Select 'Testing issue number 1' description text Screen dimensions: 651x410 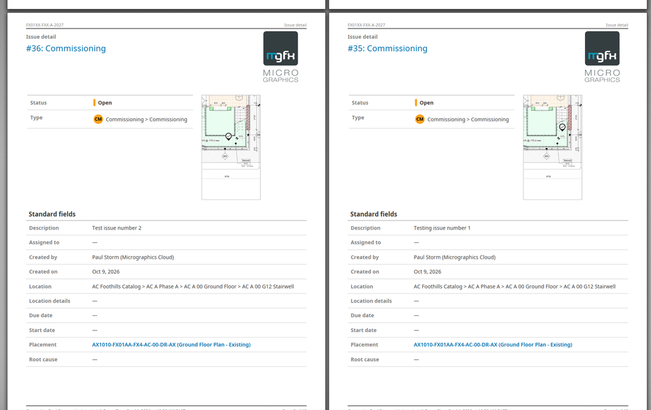pyautogui.click(x=442, y=228)
